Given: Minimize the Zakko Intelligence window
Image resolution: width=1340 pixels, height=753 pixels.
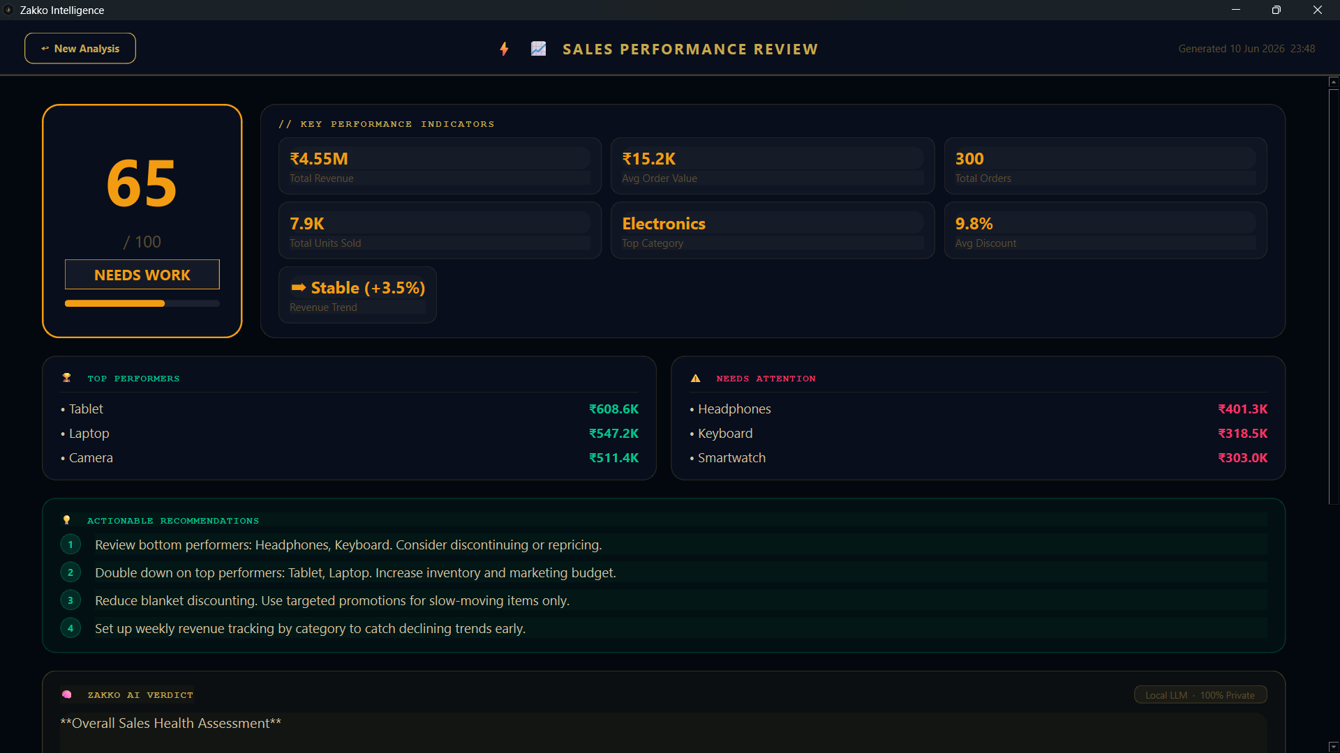Looking at the screenshot, I should (1236, 10).
